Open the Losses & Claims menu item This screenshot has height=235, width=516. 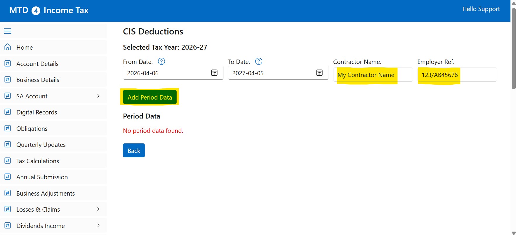[53, 209]
